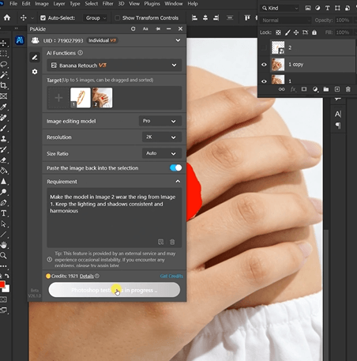Open the Filter menu
This screenshot has height=361, width=357.
[107, 4]
